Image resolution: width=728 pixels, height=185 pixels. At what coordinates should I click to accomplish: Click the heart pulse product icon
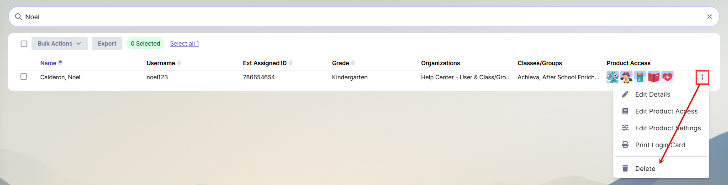(x=667, y=77)
